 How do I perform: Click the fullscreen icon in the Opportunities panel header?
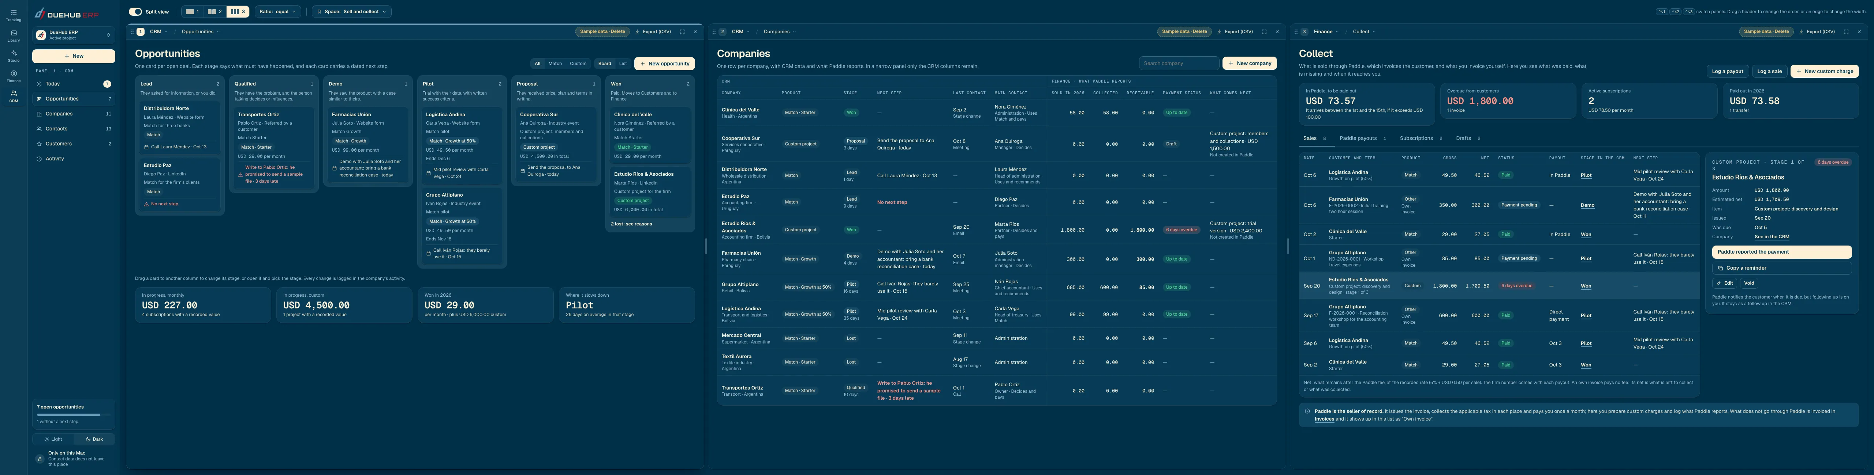point(682,32)
